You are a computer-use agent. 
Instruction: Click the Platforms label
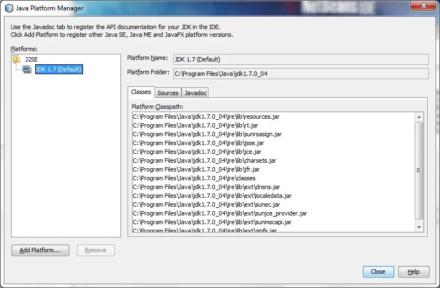(x=24, y=49)
